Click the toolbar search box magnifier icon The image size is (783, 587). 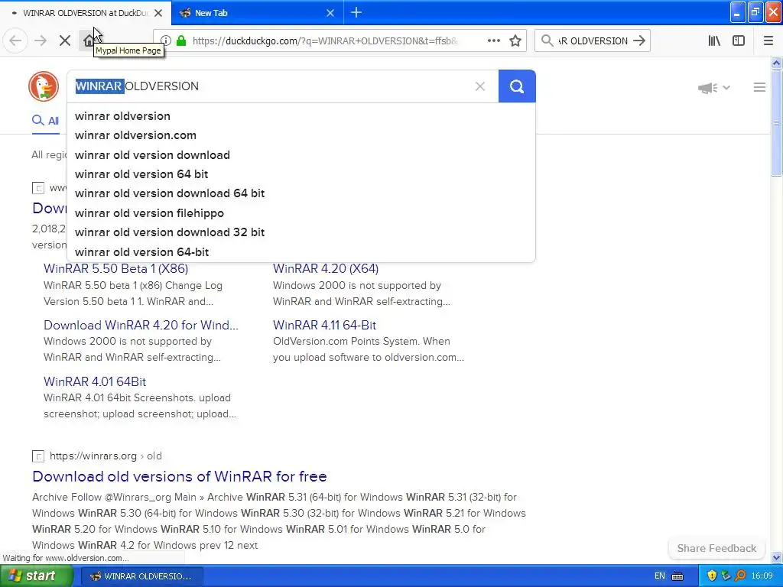(547, 41)
